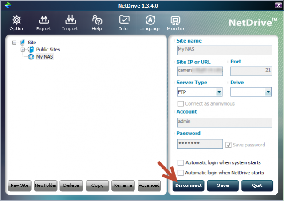Close the NetDrive window
The image size is (284, 201).
(278, 5)
